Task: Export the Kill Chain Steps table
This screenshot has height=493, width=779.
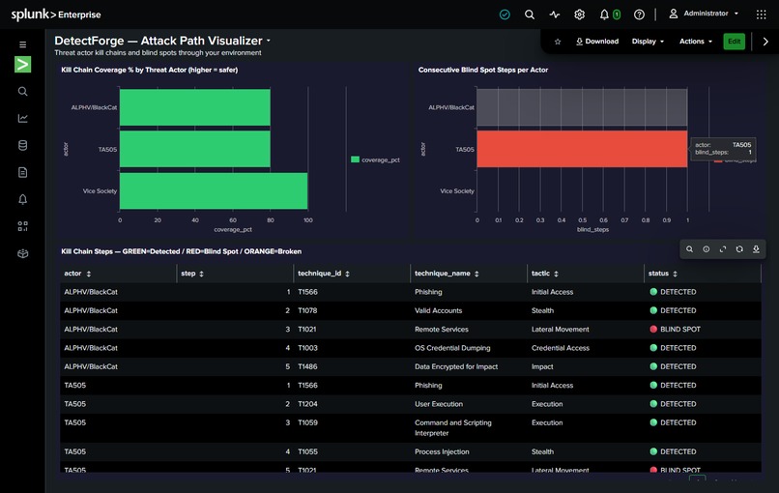Action: pos(756,249)
